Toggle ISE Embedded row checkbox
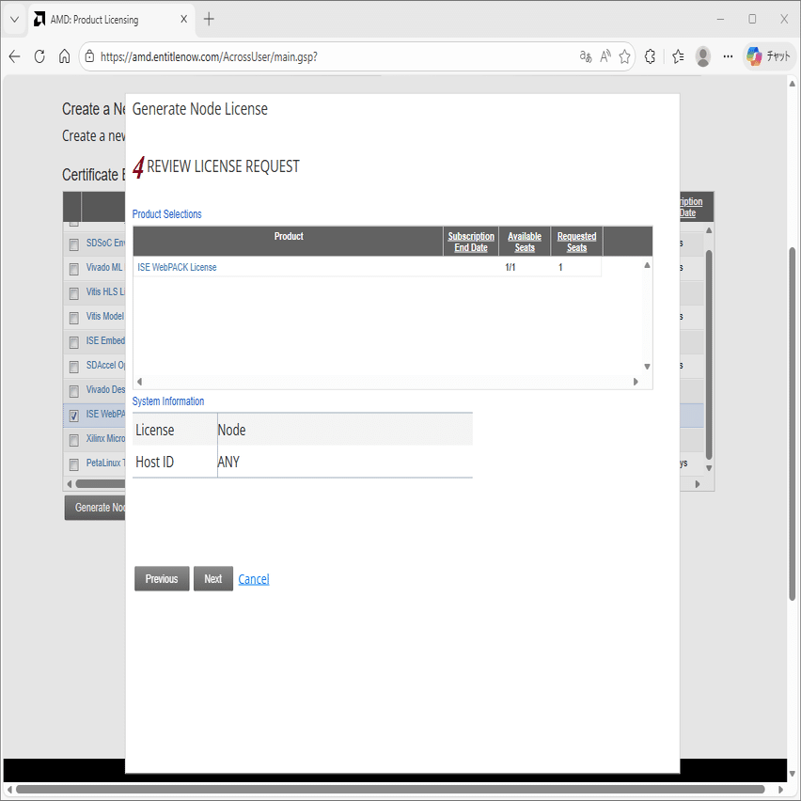 (73, 342)
